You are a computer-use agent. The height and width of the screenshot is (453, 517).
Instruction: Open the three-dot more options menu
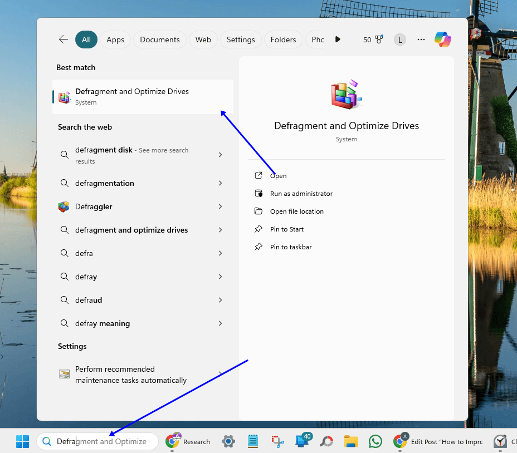click(421, 40)
